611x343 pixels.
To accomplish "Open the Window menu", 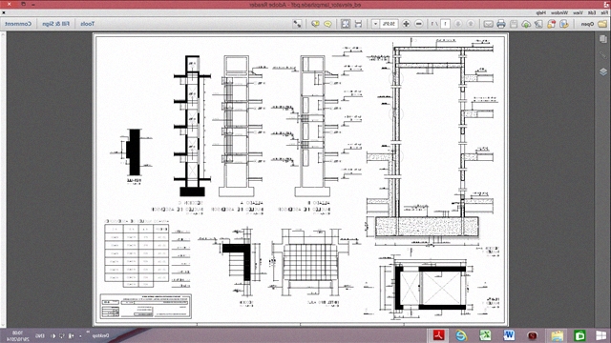I will point(559,12).
